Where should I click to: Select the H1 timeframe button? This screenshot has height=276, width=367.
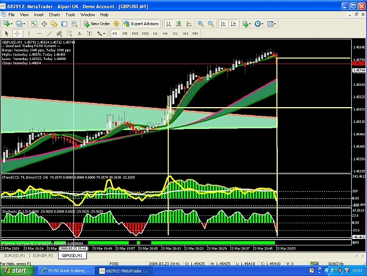(x=156, y=34)
